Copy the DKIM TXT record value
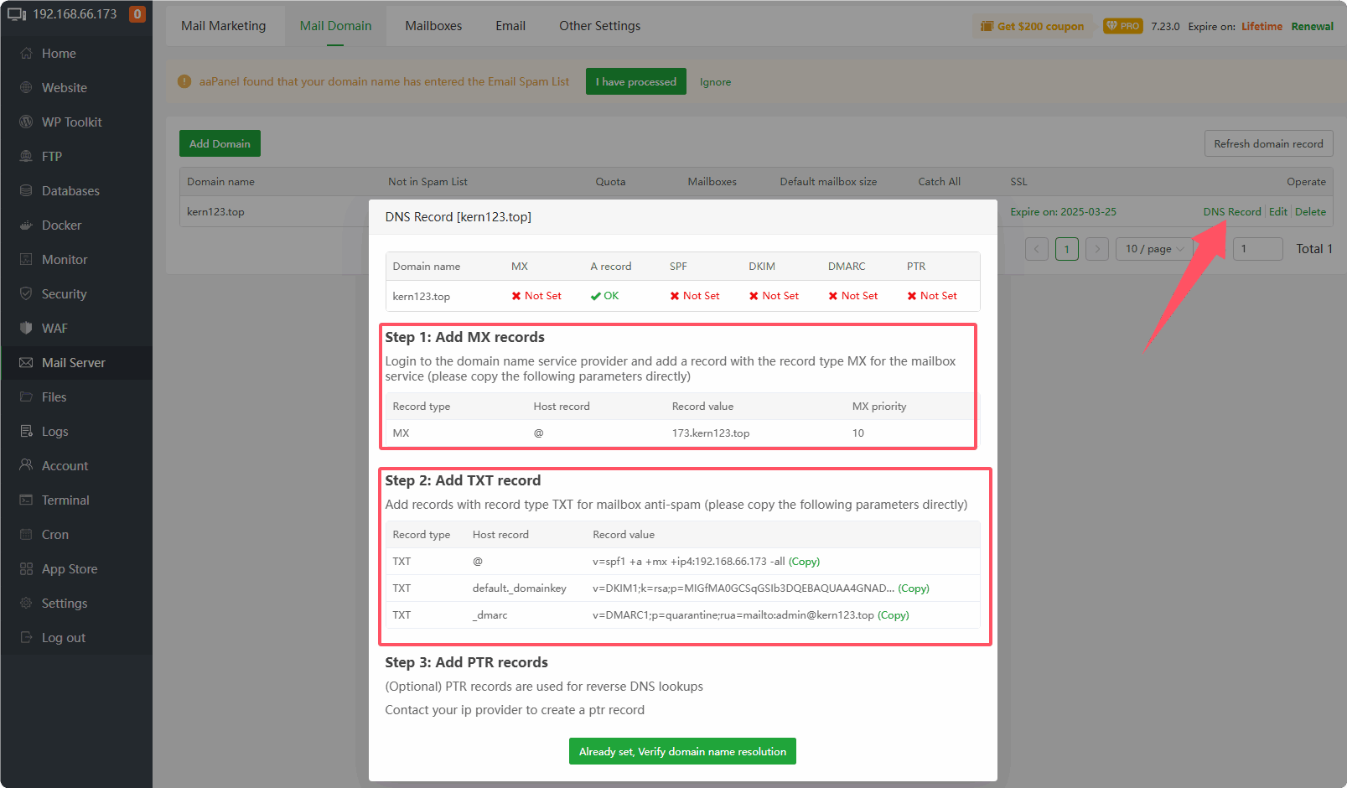The image size is (1347, 788). click(x=914, y=588)
